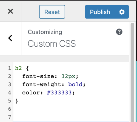The image size is (137, 122).
Task: Click the Custom CSS panel scrollbar
Action: (x=132, y=72)
